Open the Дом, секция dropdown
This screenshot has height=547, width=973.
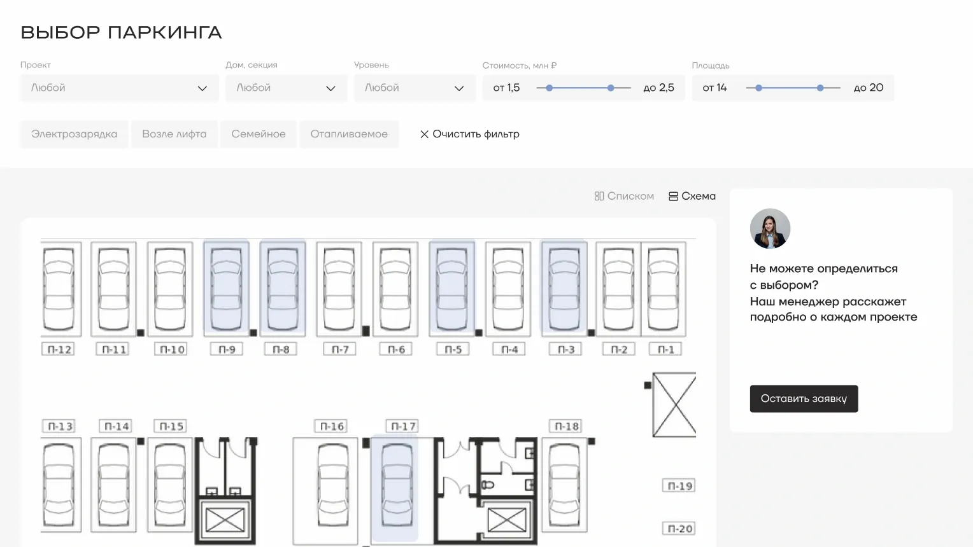(286, 88)
